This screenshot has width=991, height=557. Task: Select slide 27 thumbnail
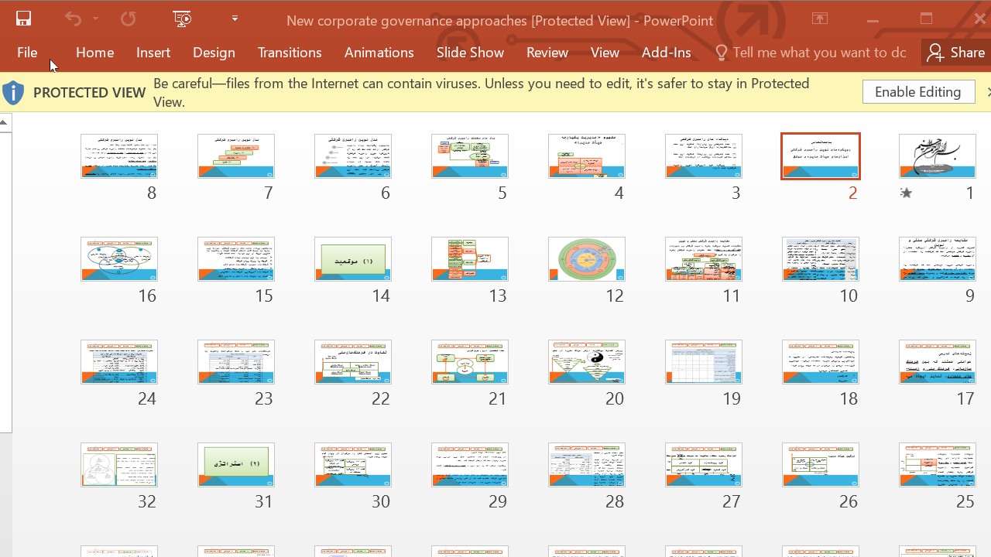(704, 465)
